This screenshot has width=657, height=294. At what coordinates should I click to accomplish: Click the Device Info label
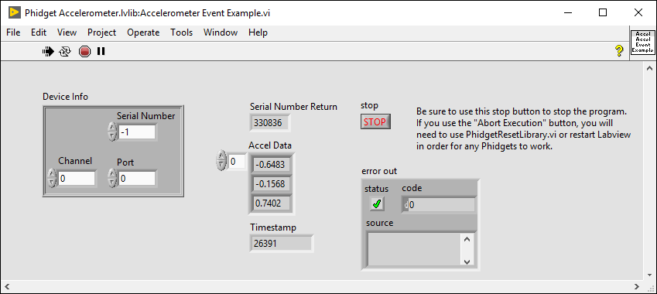[x=65, y=97]
